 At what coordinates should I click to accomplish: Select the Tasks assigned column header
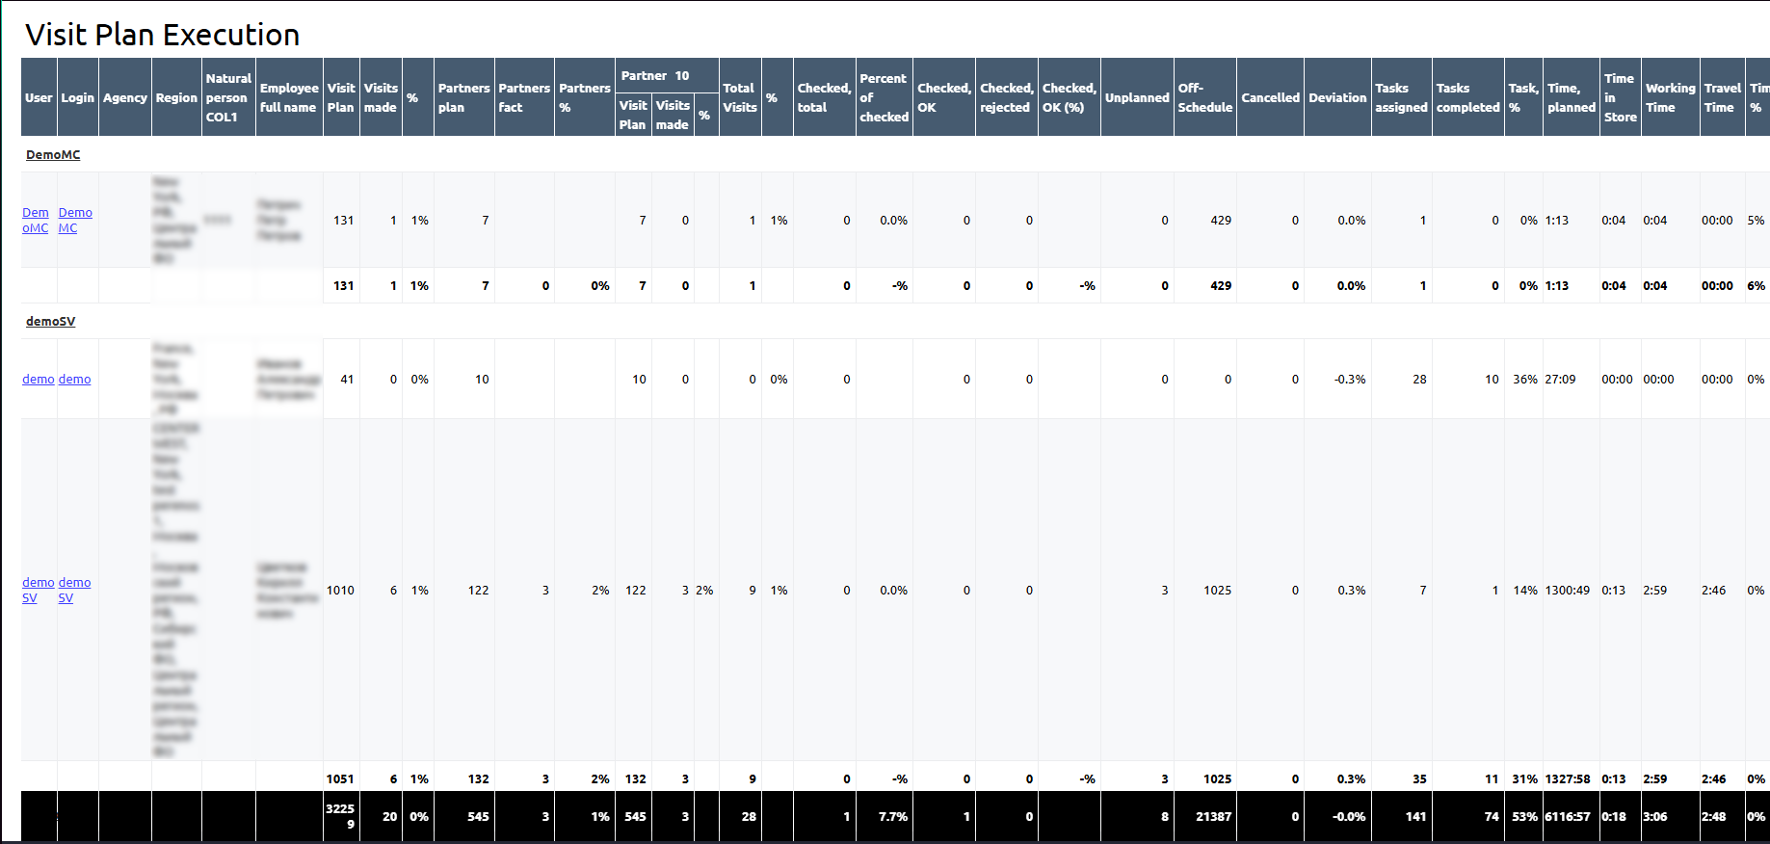[x=1400, y=97]
